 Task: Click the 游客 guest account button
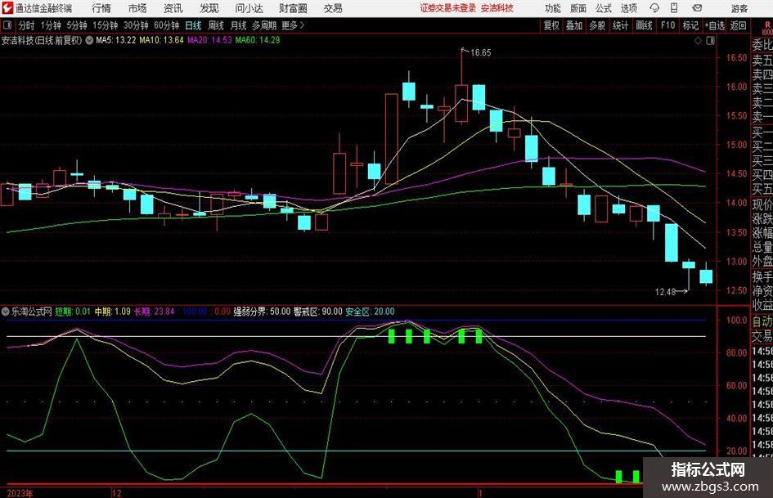[739, 8]
